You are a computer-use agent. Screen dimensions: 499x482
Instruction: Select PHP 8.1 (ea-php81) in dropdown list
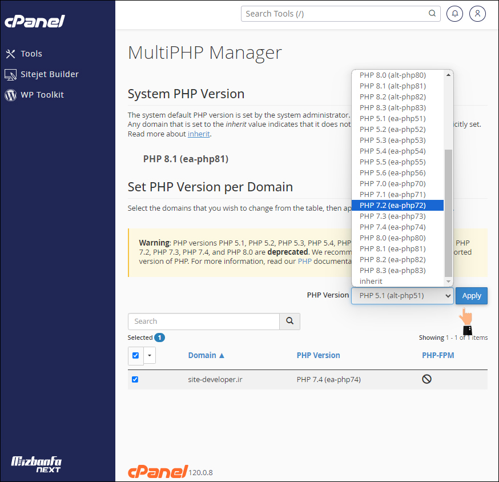397,248
